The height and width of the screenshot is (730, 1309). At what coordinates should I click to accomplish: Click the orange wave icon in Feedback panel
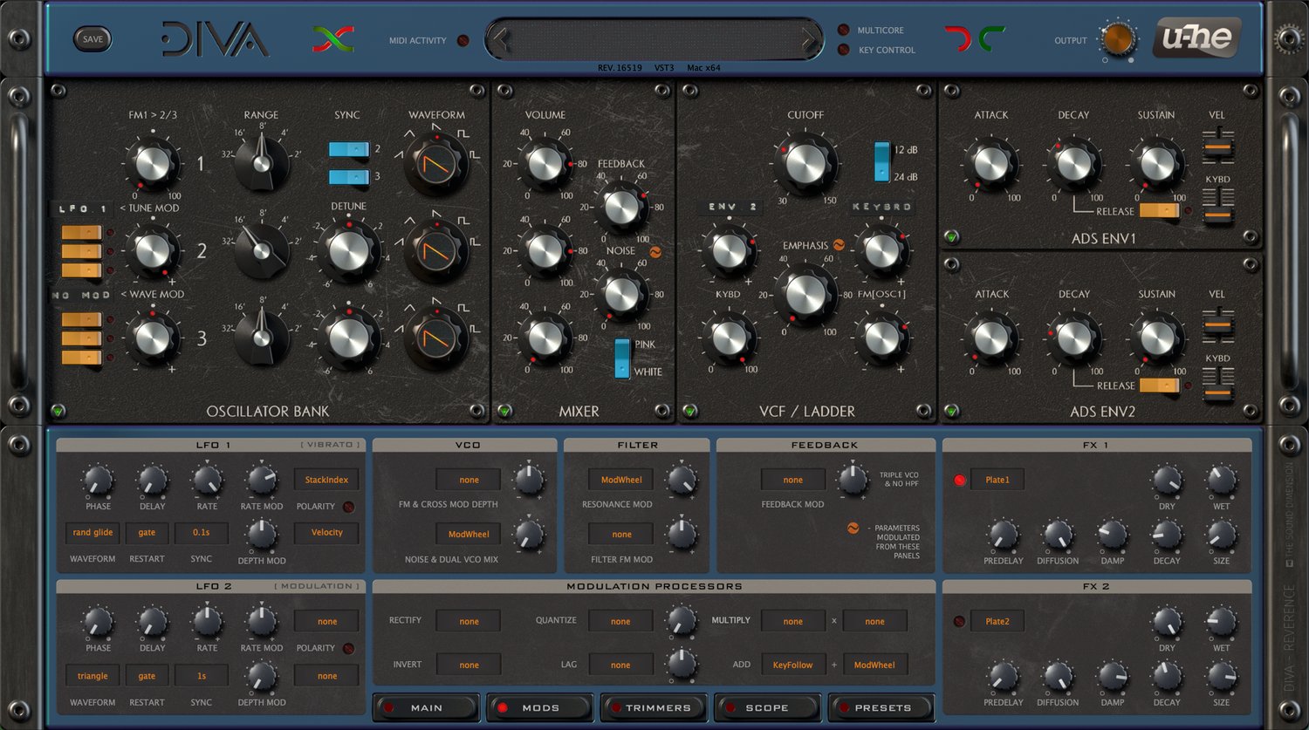pyautogui.click(x=853, y=528)
